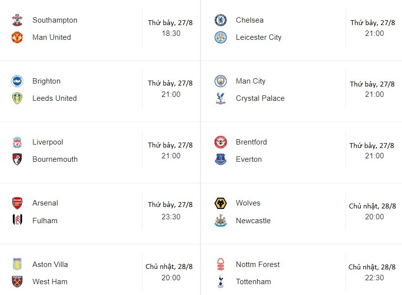Click the 18:30 kickoff time
Image resolution: width=402 pixels, height=295 pixels.
(x=171, y=33)
